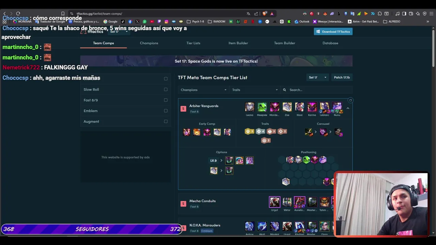Click the Meepsie hex on Positioning board
Screen dimensions: 436x245
pos(306,160)
